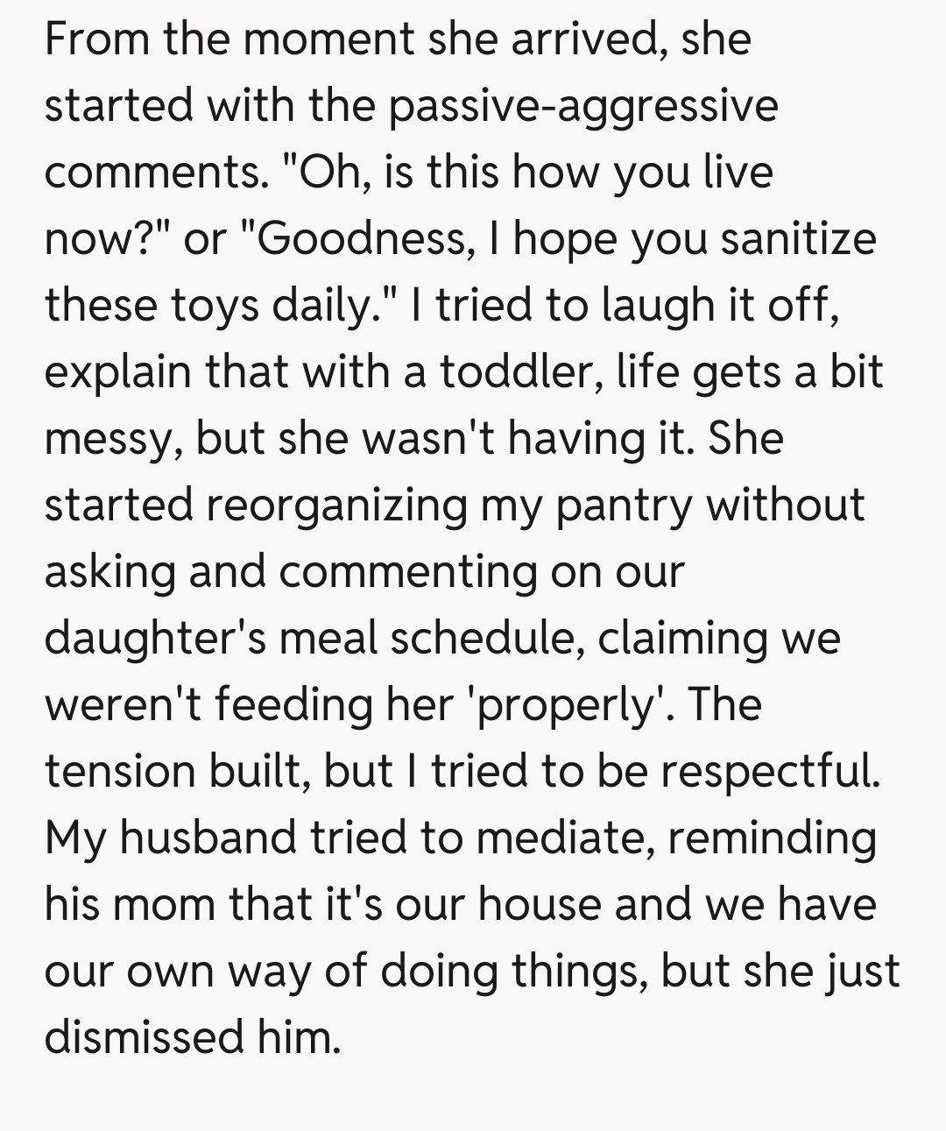Click the word "toys"
This screenshot has width=946, height=1131.
click(x=215, y=306)
